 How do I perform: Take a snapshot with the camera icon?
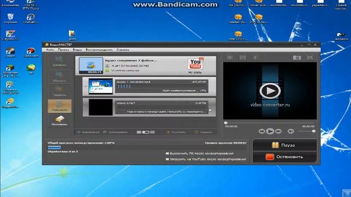[297, 57]
